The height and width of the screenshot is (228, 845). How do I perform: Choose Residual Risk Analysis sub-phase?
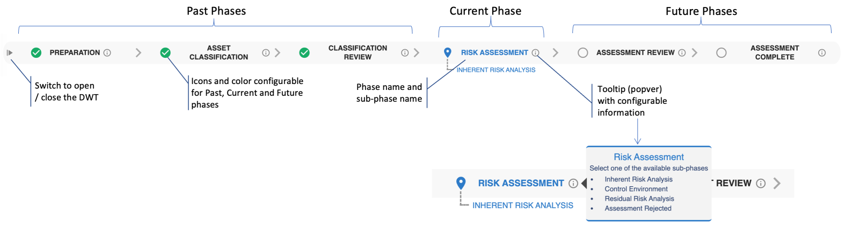point(639,199)
